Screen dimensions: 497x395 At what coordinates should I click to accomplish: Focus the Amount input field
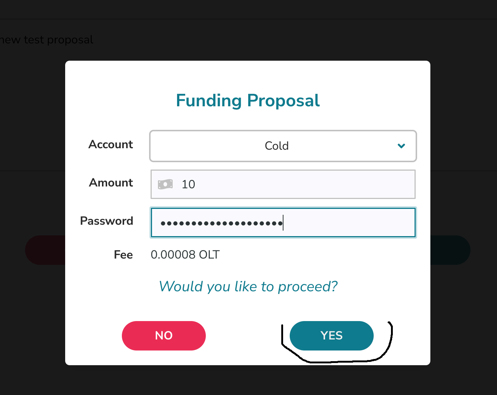295,184
